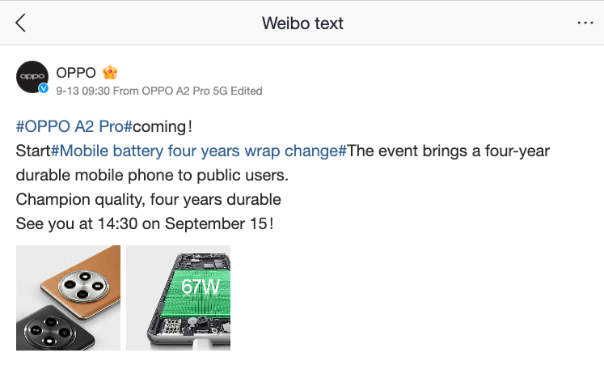Click the Weibo text page title

coord(302,23)
